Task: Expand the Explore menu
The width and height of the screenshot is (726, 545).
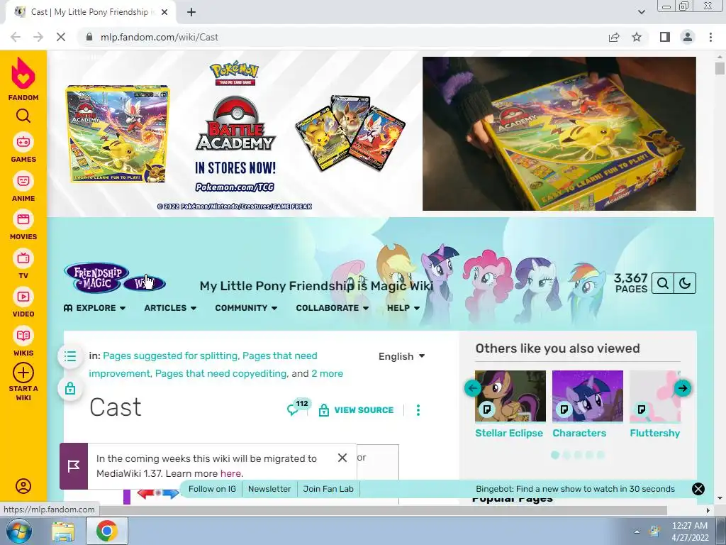Action: (x=95, y=308)
